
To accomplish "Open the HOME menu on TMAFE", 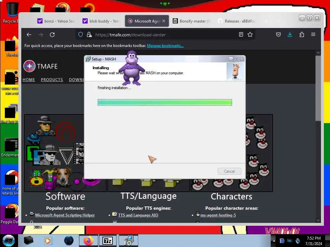I will pos(29,80).
